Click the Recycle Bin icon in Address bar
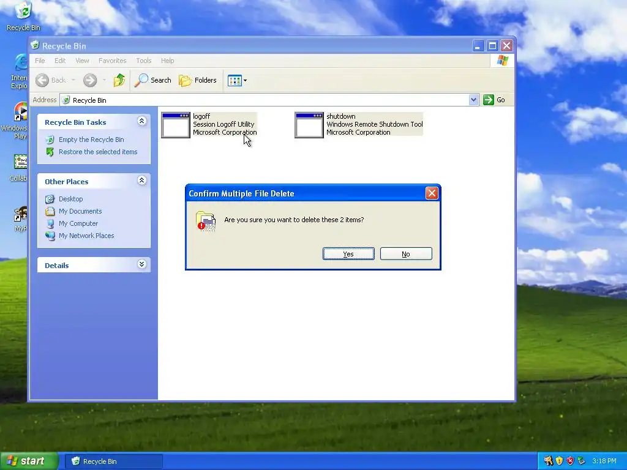Image resolution: width=627 pixels, height=470 pixels. (x=66, y=100)
